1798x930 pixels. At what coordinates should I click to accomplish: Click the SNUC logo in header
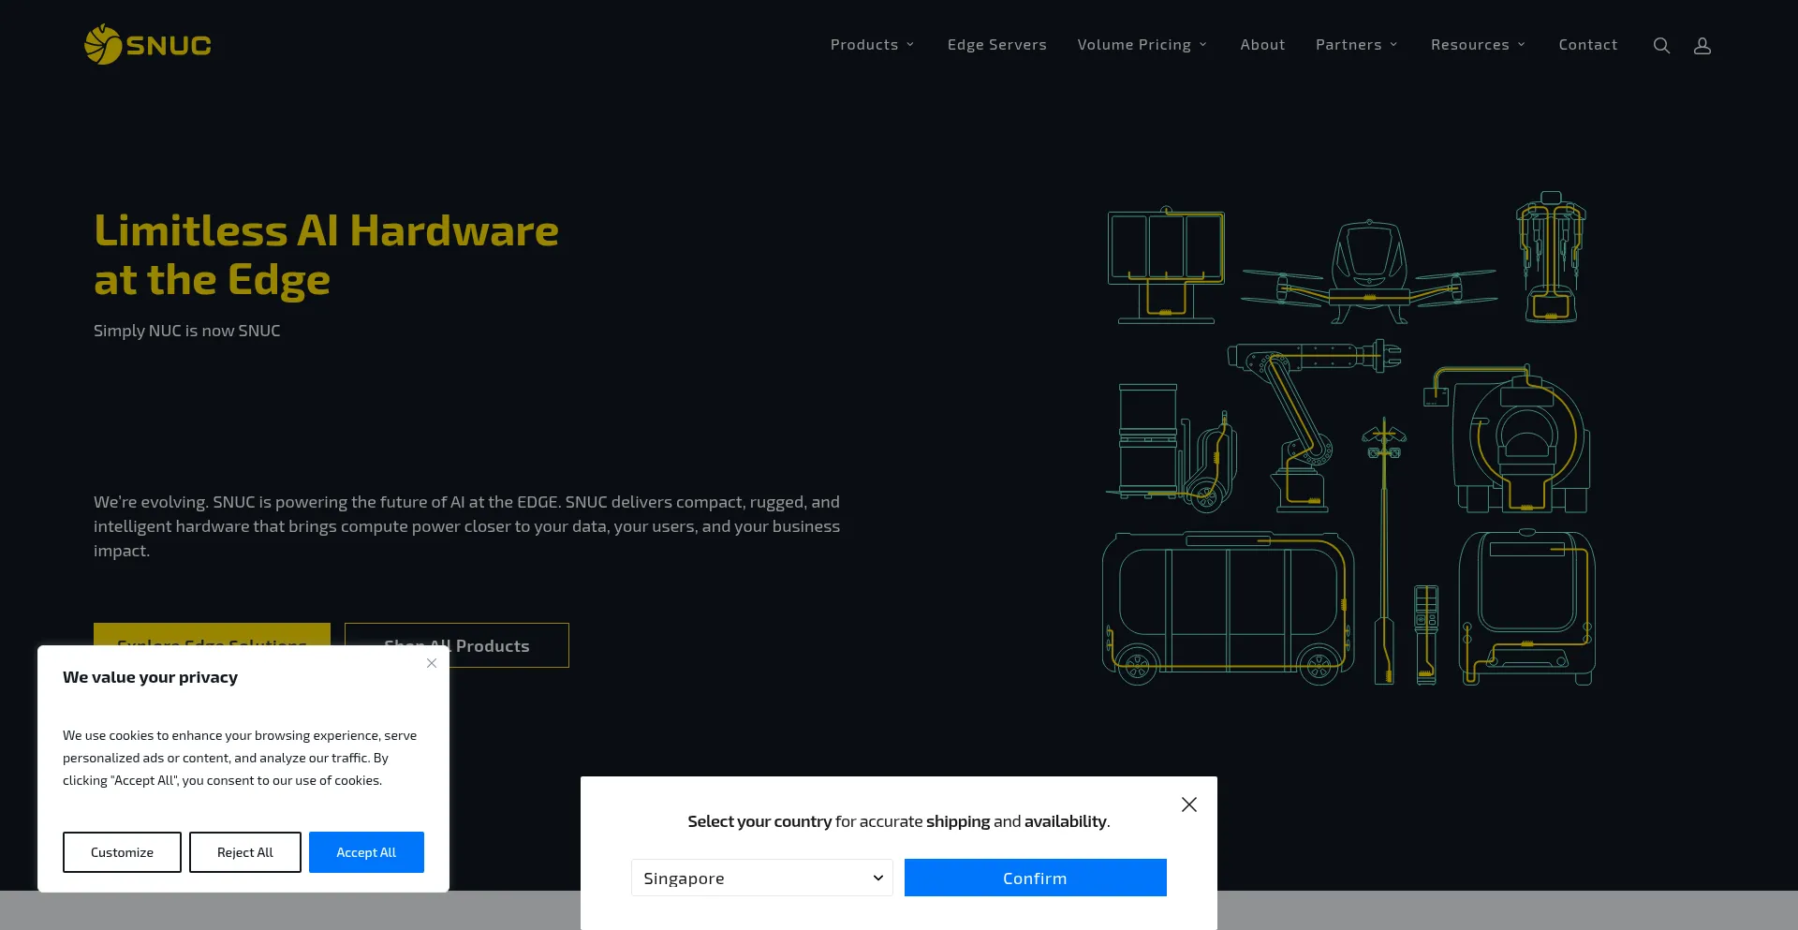[148, 45]
